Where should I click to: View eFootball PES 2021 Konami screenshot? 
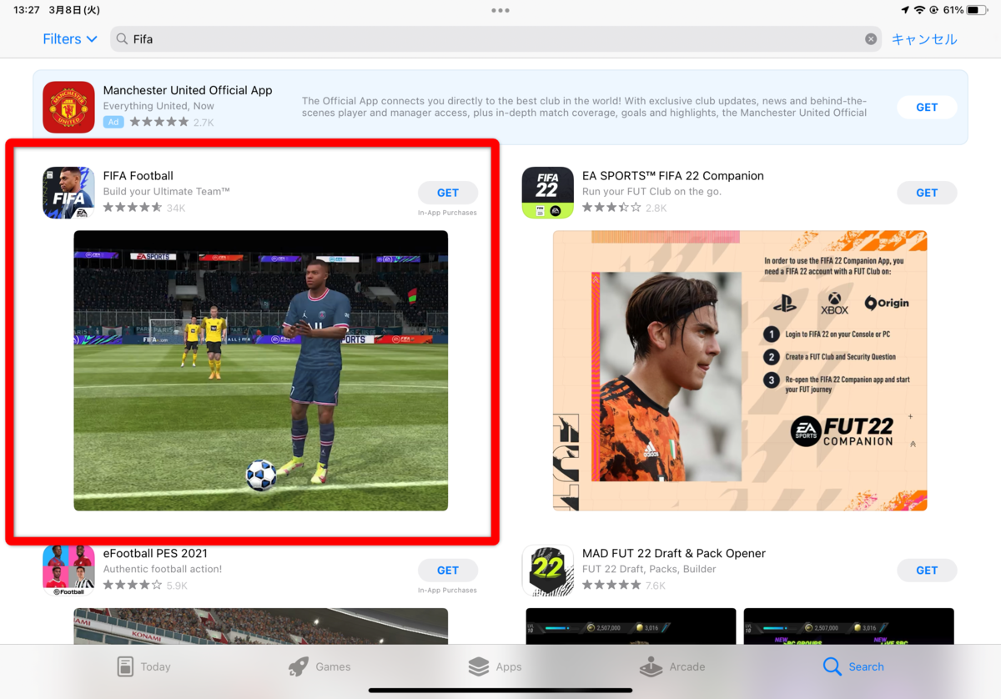point(261,626)
